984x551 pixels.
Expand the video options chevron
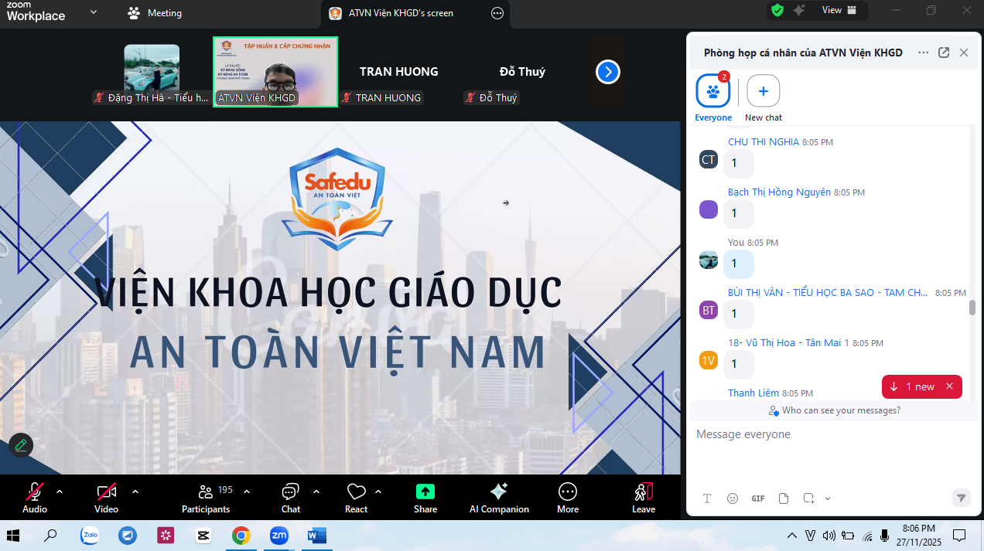click(135, 491)
